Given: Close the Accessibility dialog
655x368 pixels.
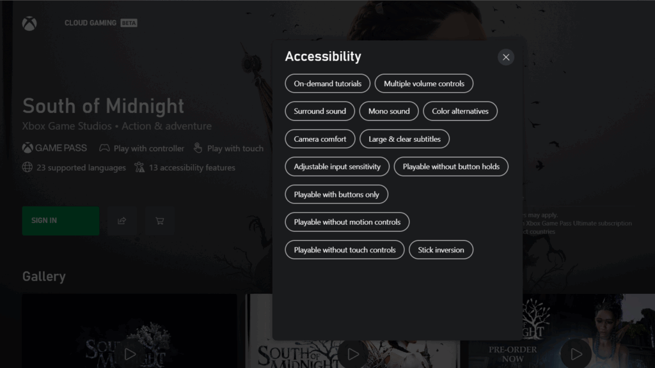Looking at the screenshot, I should tap(505, 57).
